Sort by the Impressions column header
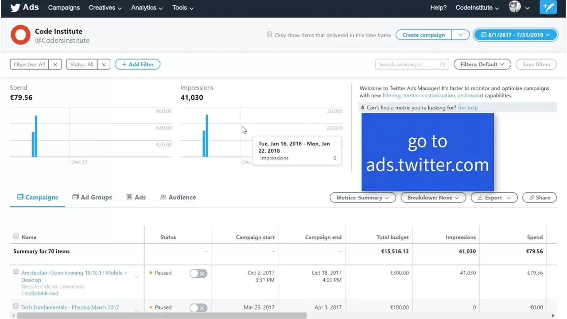The width and height of the screenshot is (567, 319). pos(461,237)
